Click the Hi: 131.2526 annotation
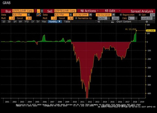This screenshot has height=113, width=157. pos(131,29)
